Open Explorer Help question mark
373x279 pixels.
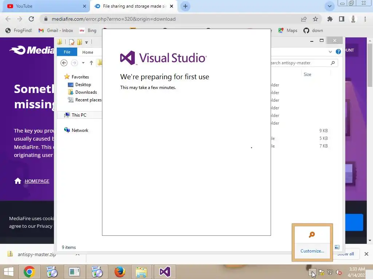point(338,52)
